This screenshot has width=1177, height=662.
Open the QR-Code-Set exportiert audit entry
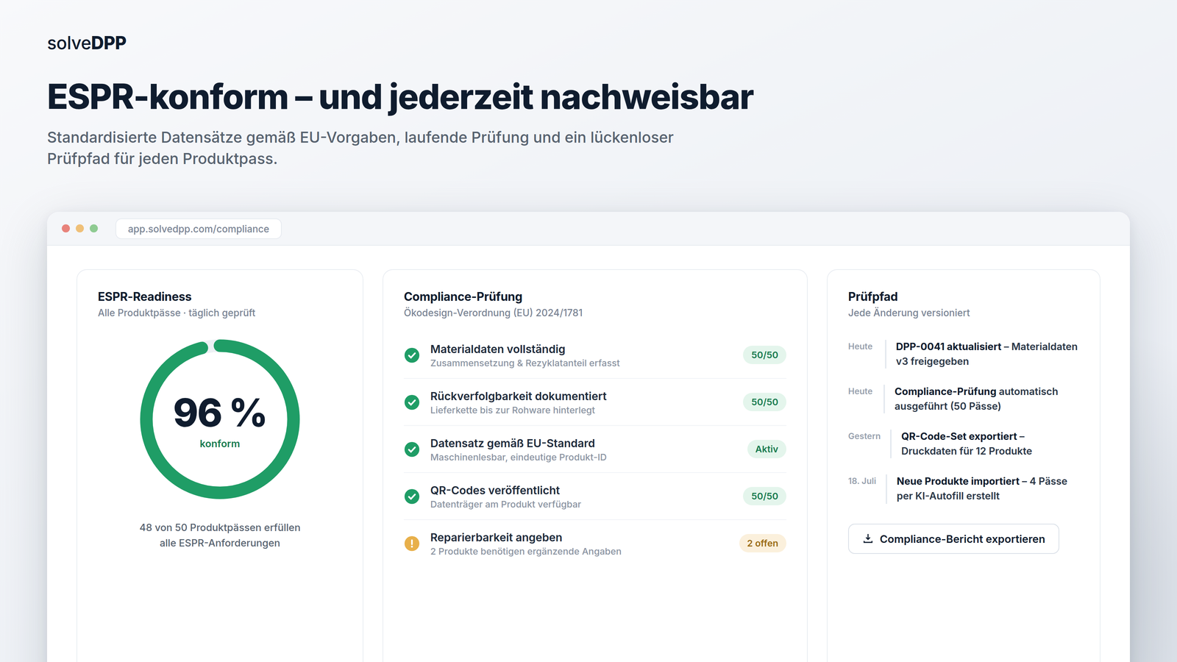click(x=963, y=444)
